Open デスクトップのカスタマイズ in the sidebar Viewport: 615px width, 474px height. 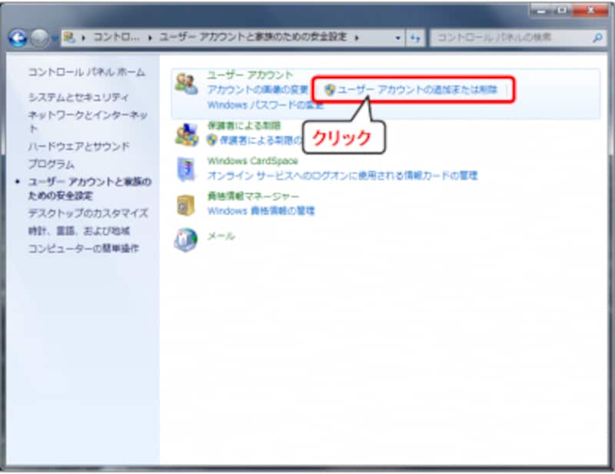pyautogui.click(x=88, y=214)
